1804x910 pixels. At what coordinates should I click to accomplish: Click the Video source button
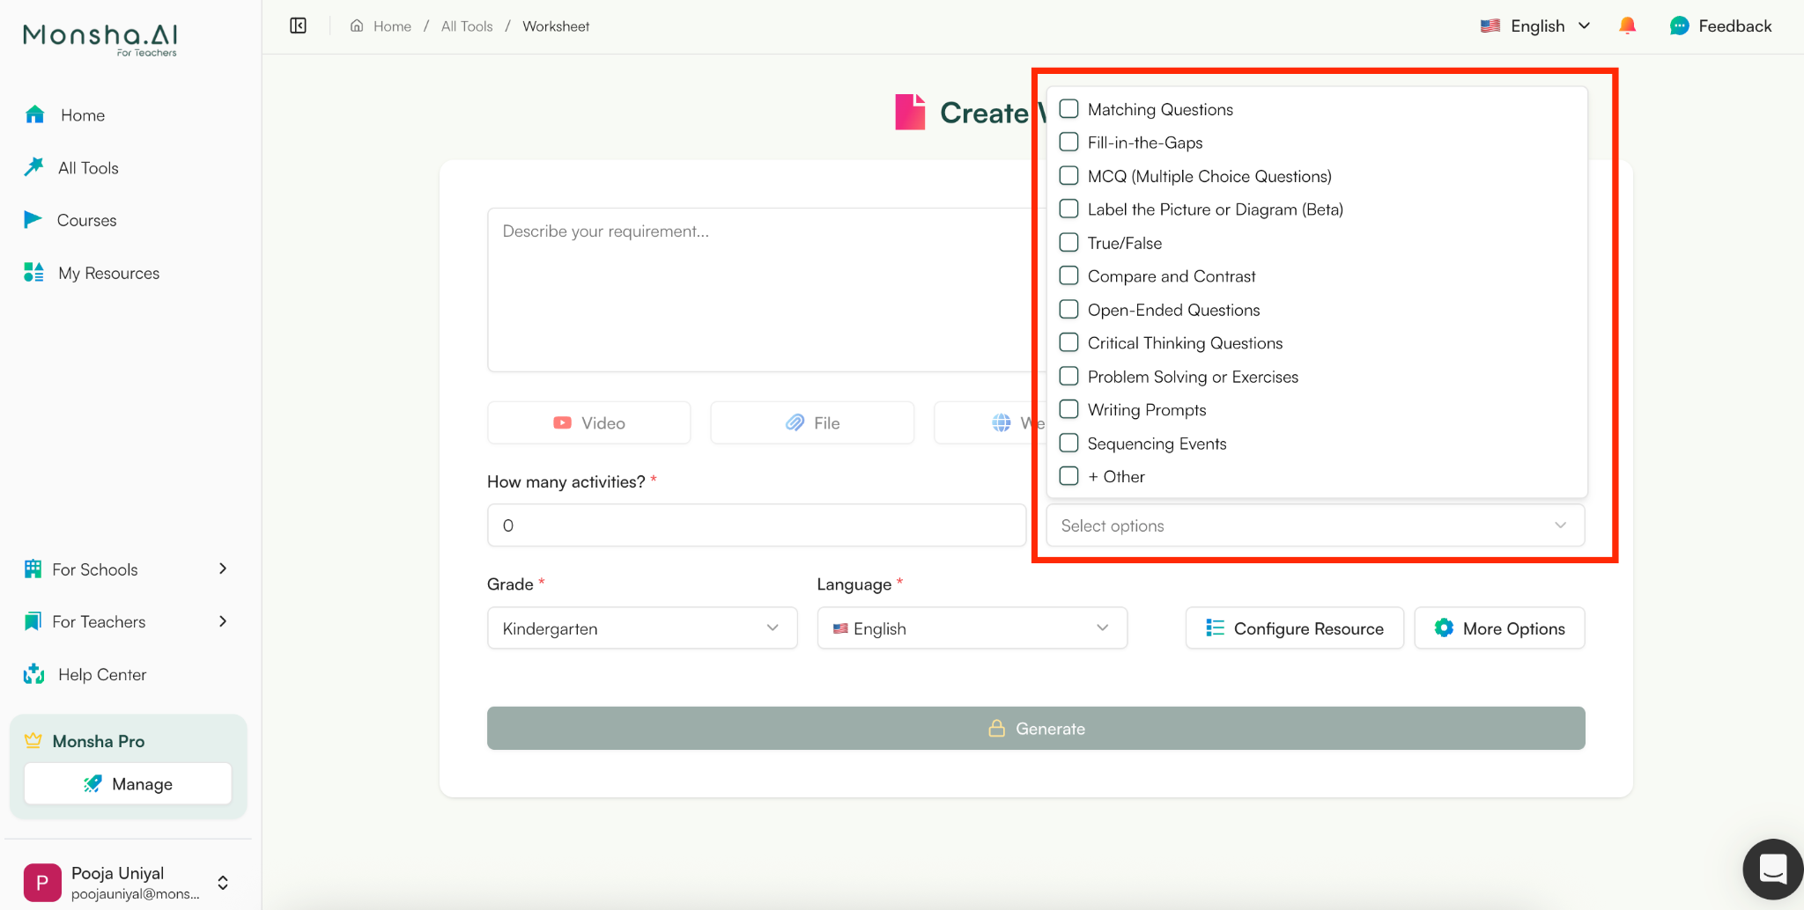coord(589,422)
